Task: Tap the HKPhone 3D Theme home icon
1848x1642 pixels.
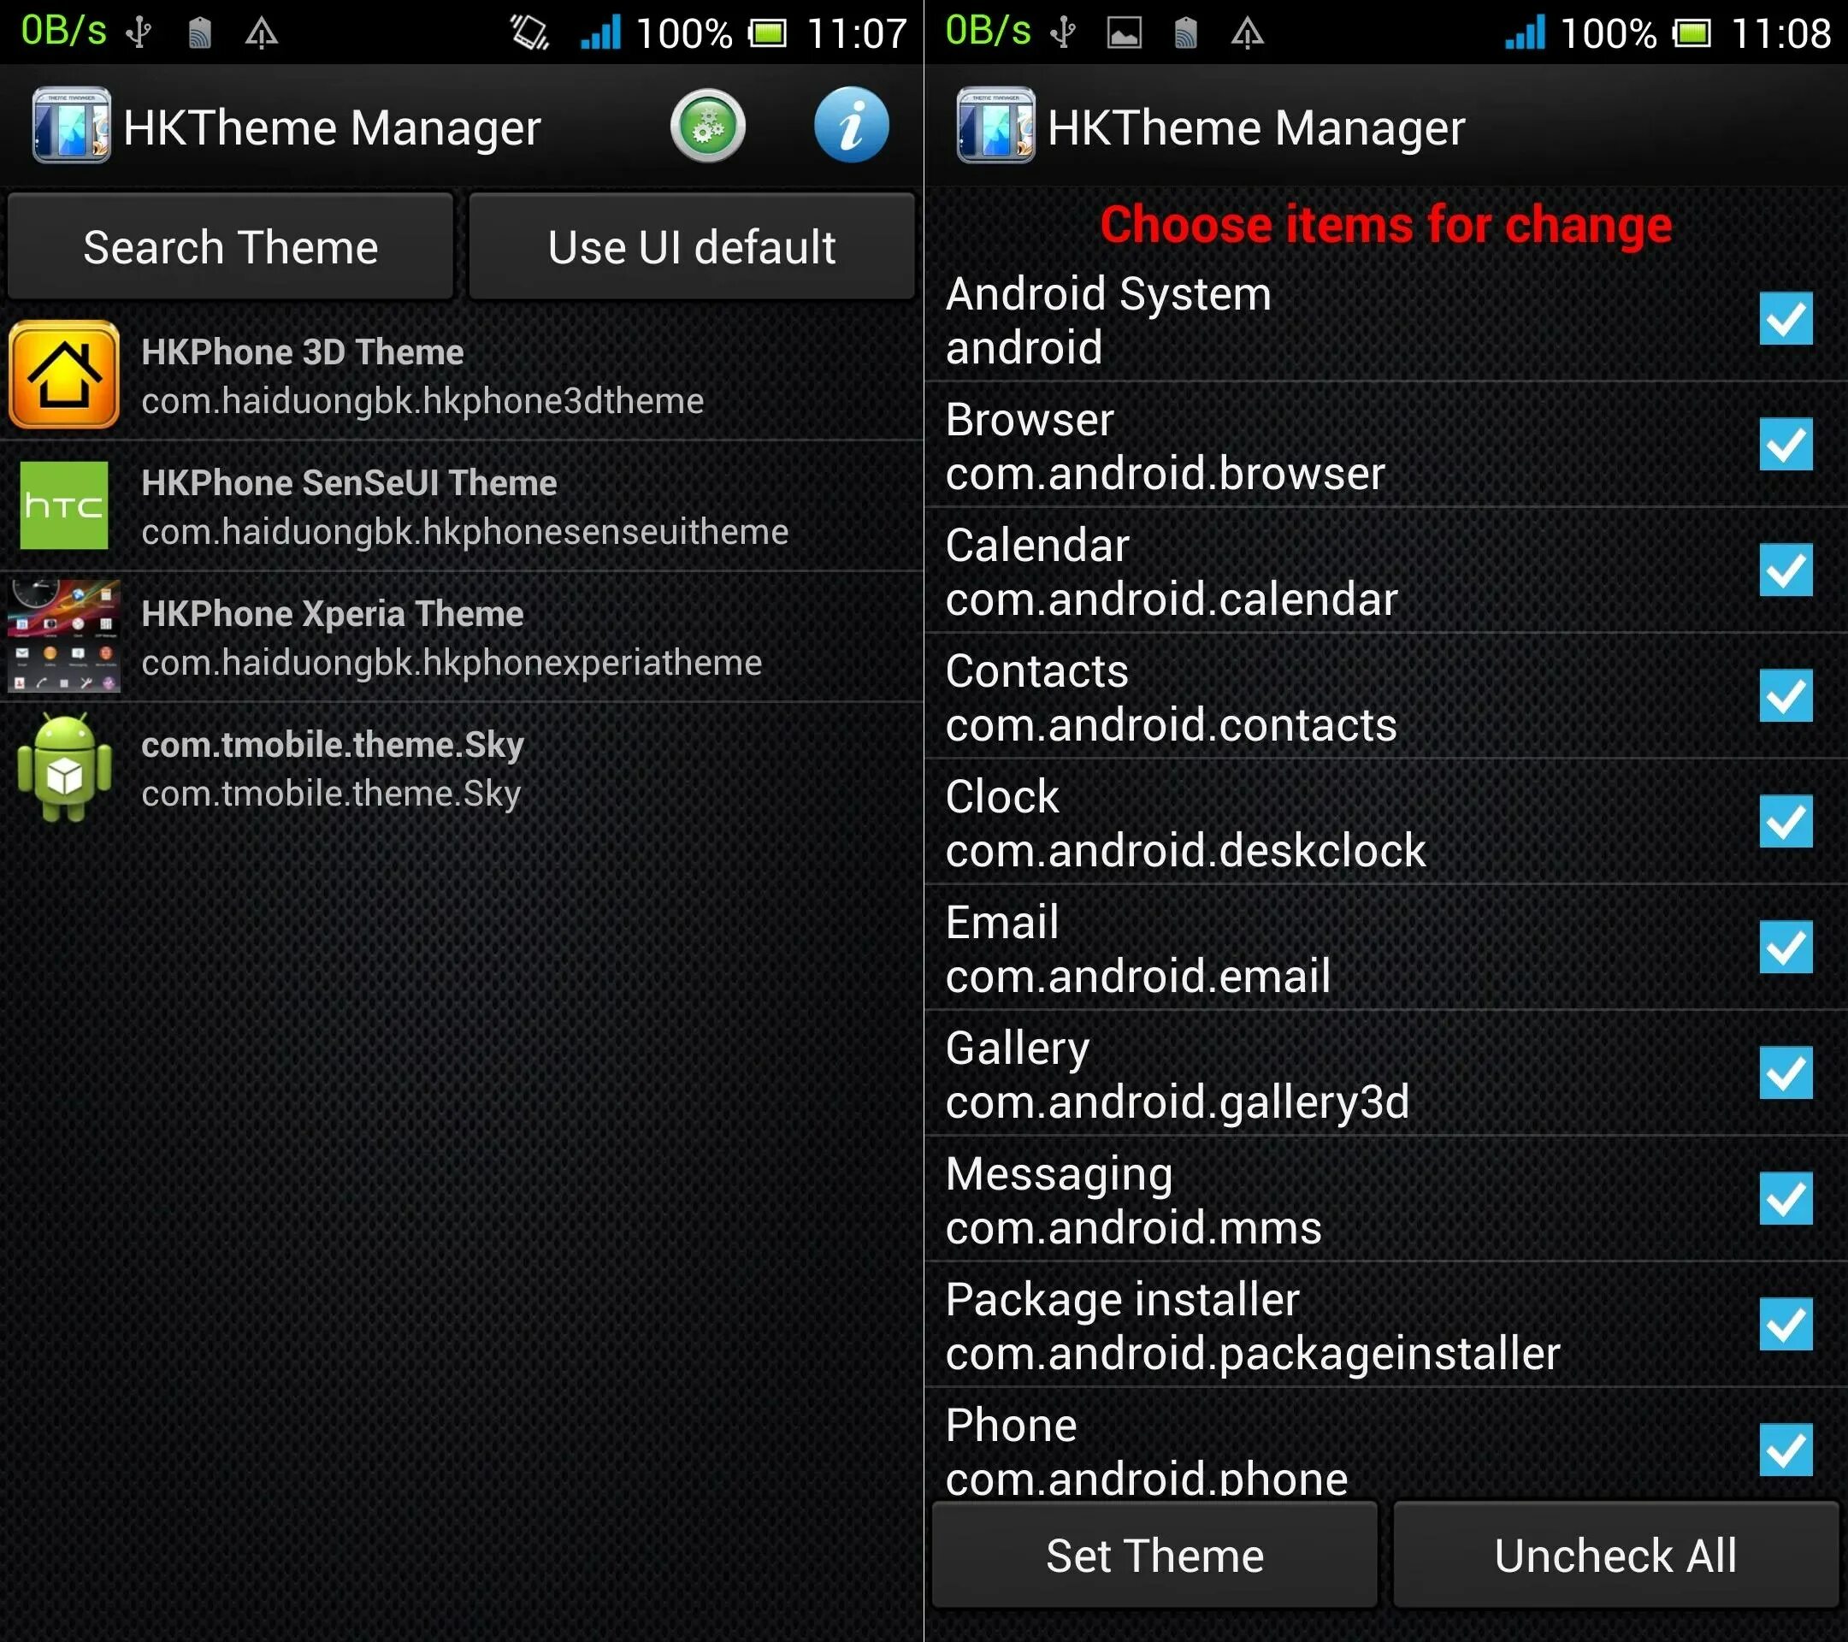Action: click(63, 375)
